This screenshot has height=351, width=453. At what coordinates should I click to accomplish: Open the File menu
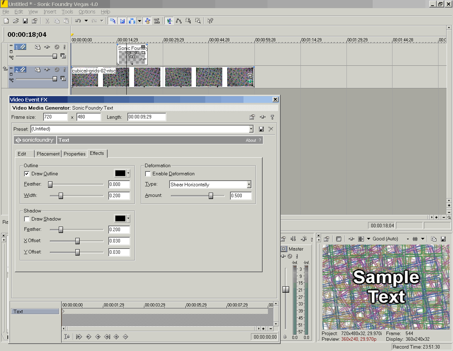tap(6, 12)
